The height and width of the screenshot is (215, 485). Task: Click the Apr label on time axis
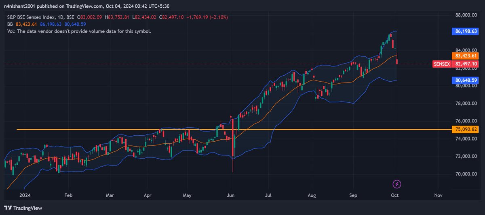pyautogui.click(x=148, y=195)
